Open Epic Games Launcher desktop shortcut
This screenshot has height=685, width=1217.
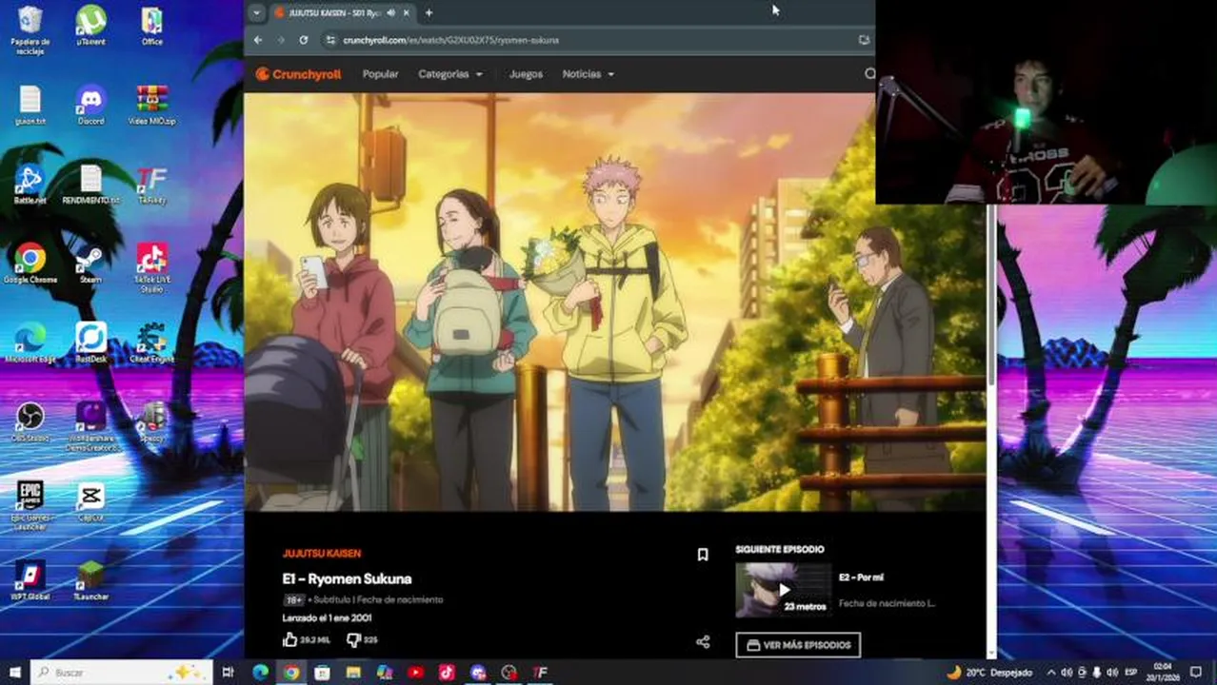(30, 506)
